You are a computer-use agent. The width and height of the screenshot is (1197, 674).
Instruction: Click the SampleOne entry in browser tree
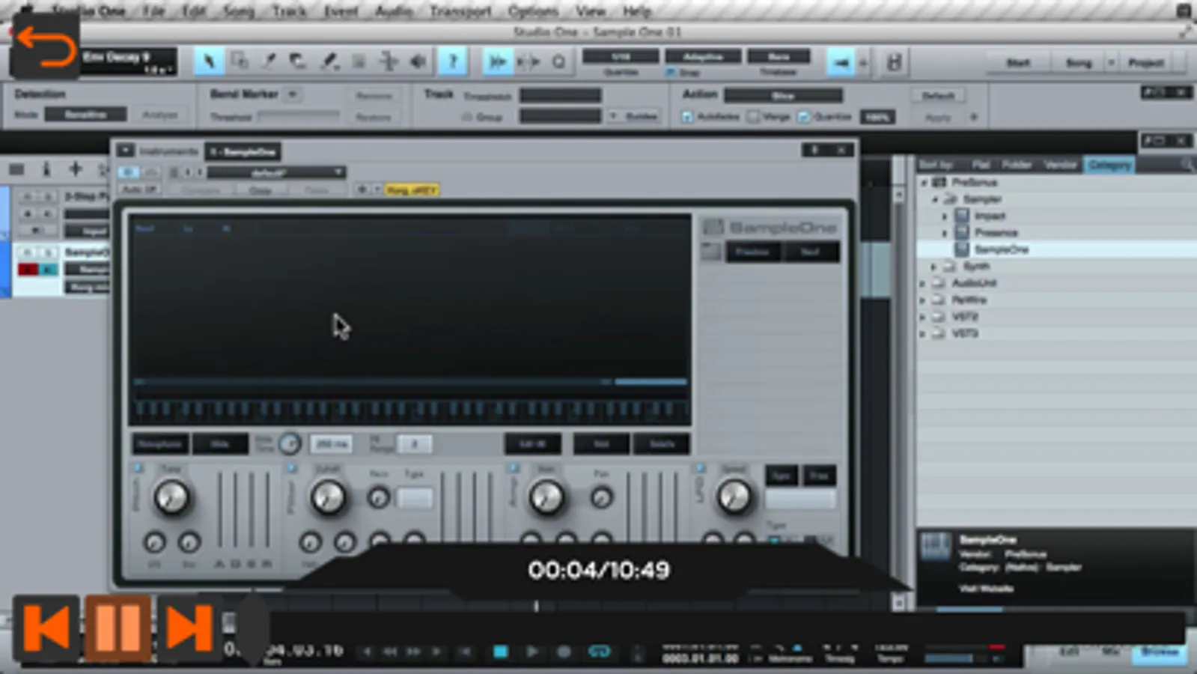coord(1002,249)
